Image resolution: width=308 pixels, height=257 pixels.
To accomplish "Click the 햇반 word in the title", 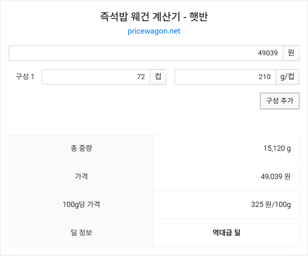I will point(198,16).
